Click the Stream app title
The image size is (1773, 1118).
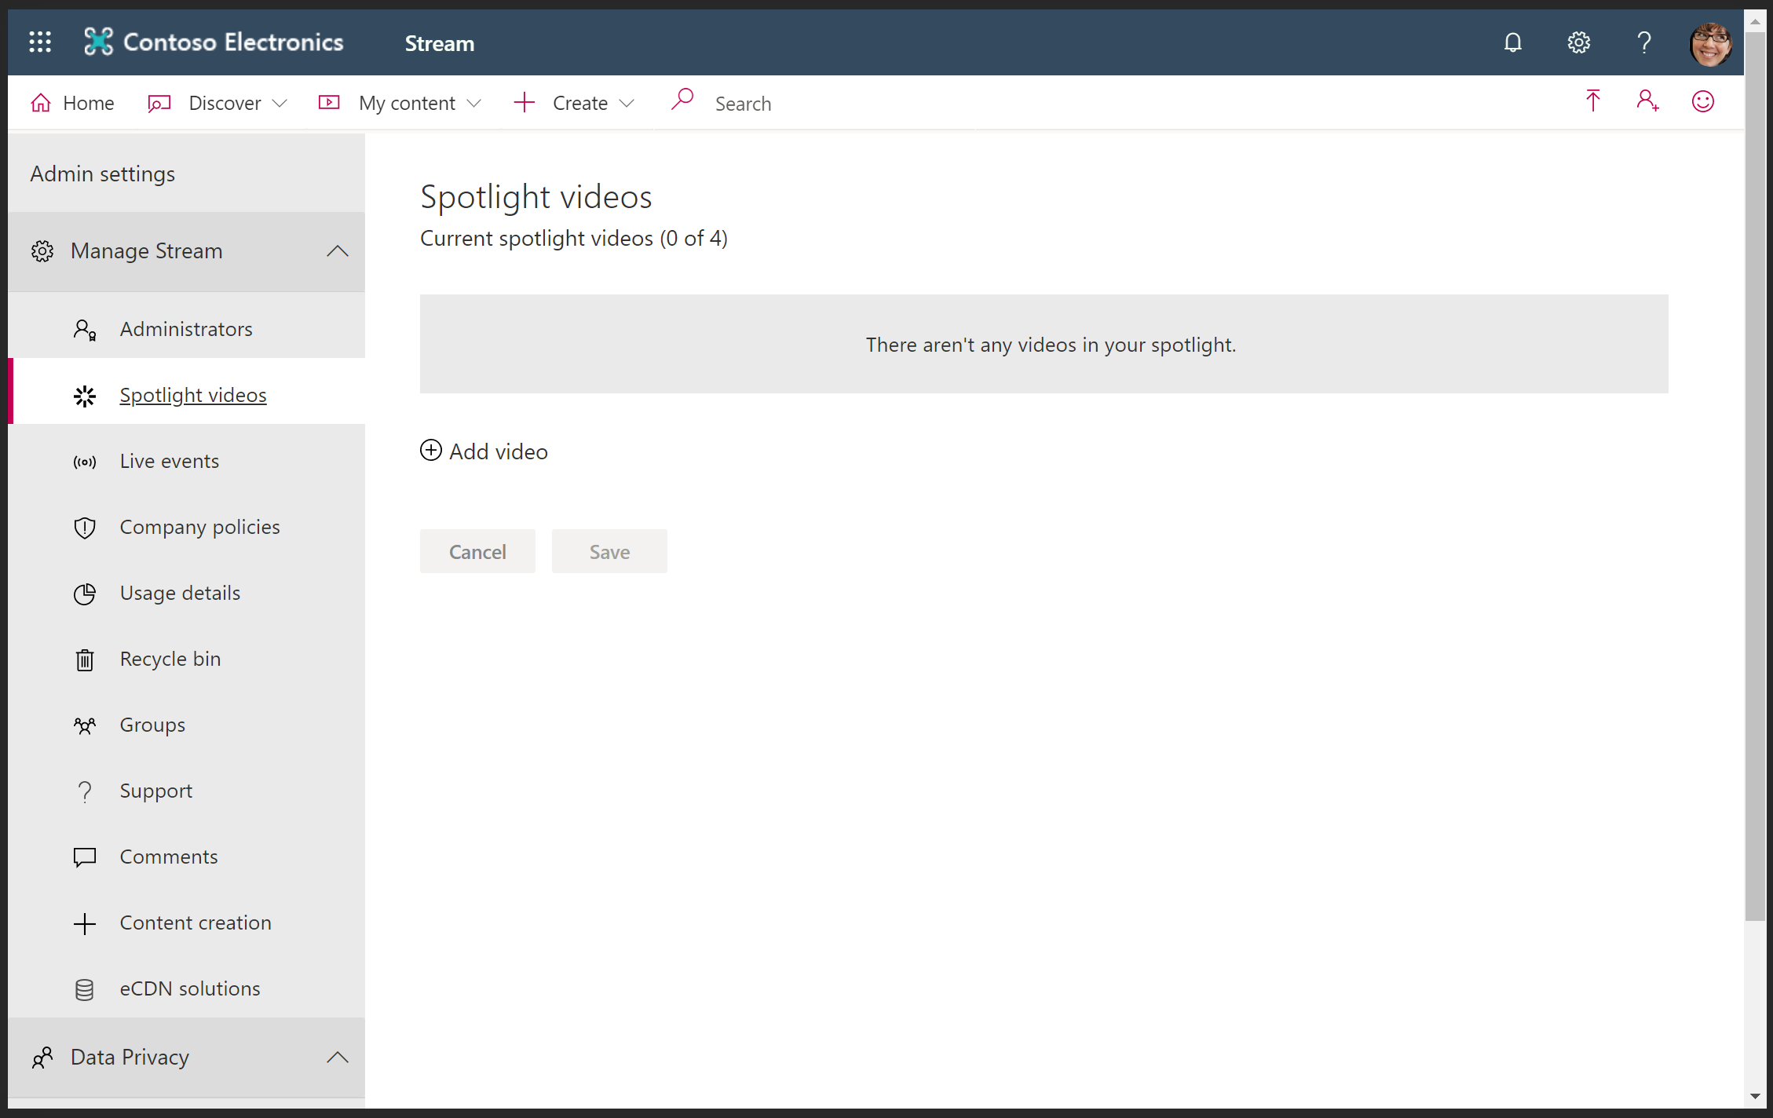440,43
